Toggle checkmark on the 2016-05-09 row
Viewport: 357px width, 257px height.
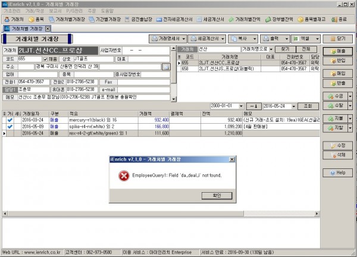coord(10,126)
